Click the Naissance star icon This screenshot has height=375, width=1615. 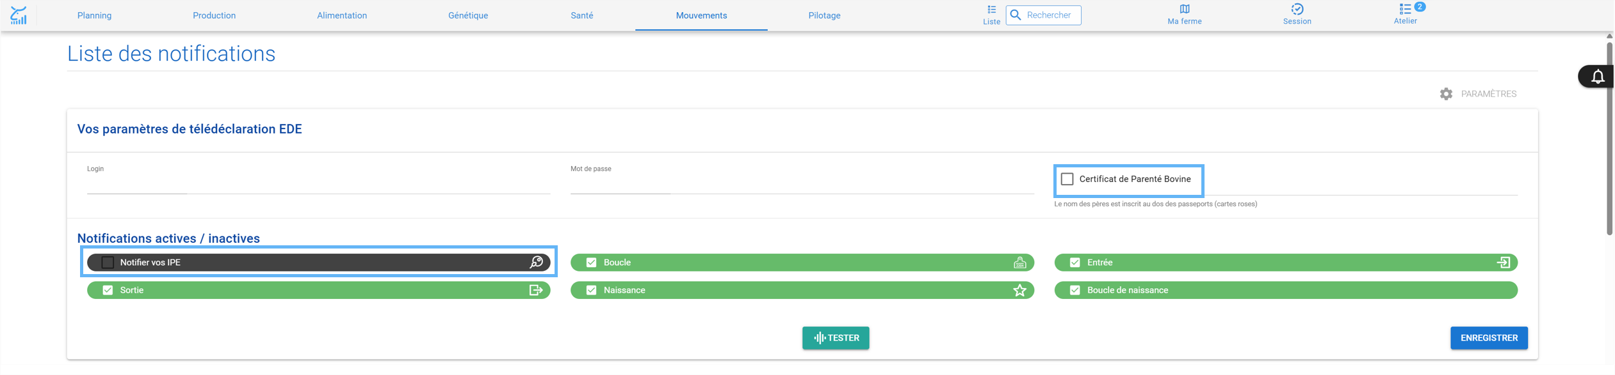click(1019, 291)
